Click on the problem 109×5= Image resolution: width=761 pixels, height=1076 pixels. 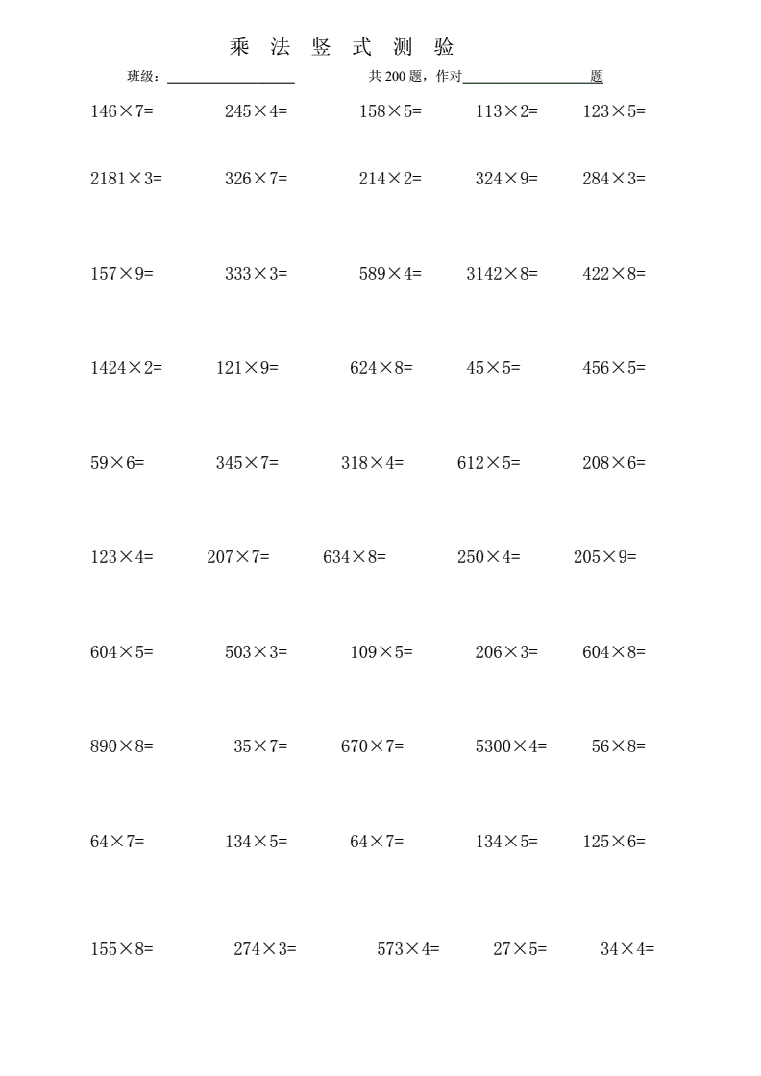(x=381, y=652)
